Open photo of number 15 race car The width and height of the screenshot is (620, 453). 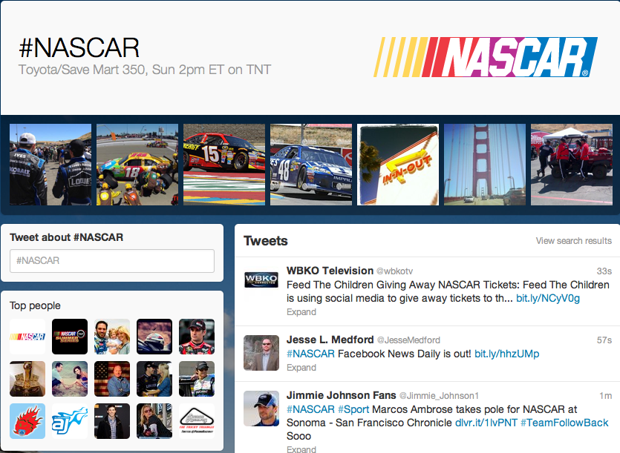pos(224,165)
